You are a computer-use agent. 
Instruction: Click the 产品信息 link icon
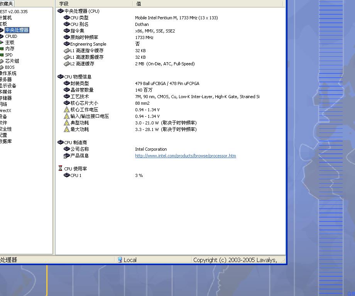tap(66, 156)
